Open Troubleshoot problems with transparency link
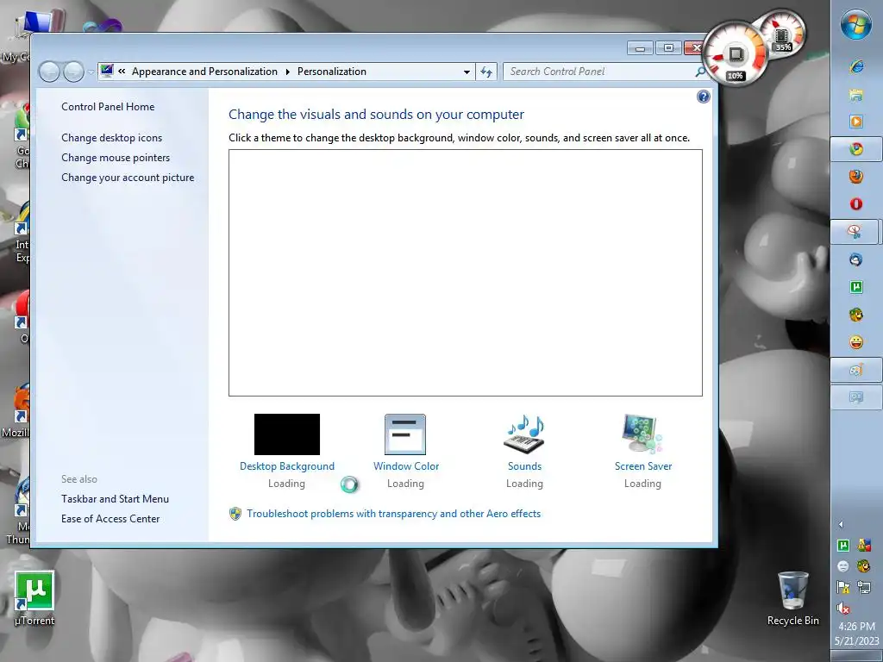 393,514
